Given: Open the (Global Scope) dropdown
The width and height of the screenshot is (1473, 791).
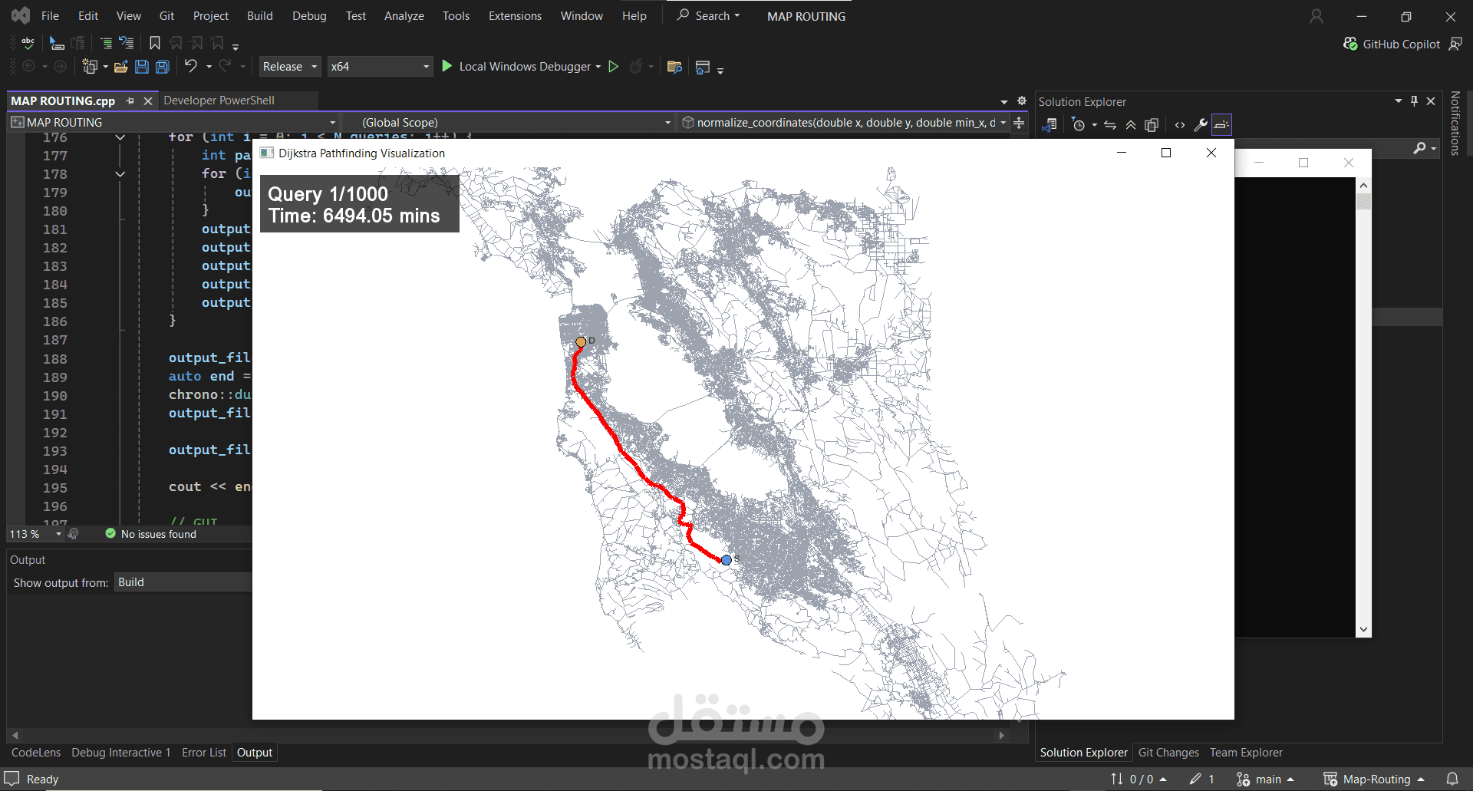Looking at the screenshot, I should coord(508,123).
